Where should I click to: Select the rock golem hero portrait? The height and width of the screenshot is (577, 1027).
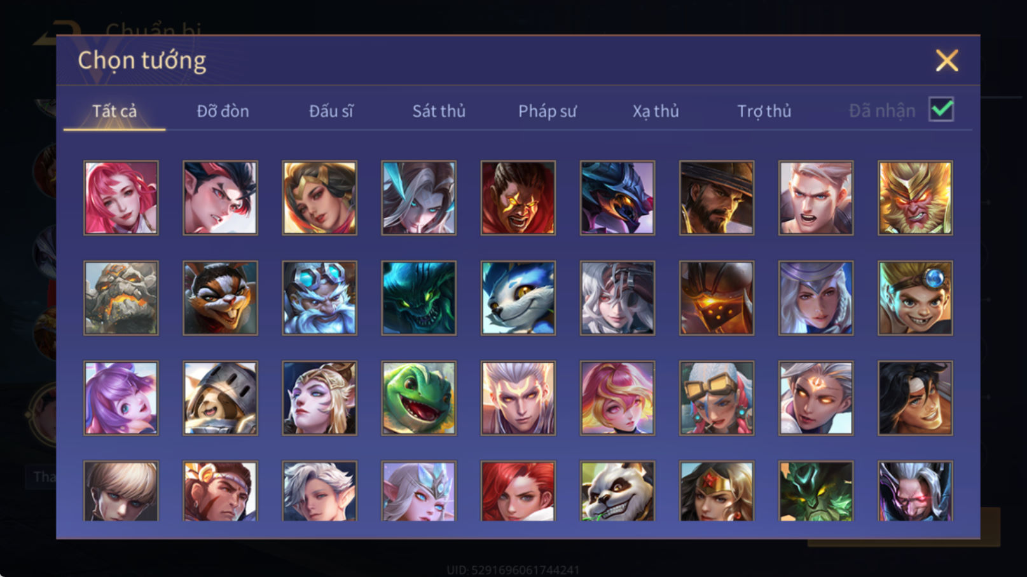point(121,298)
